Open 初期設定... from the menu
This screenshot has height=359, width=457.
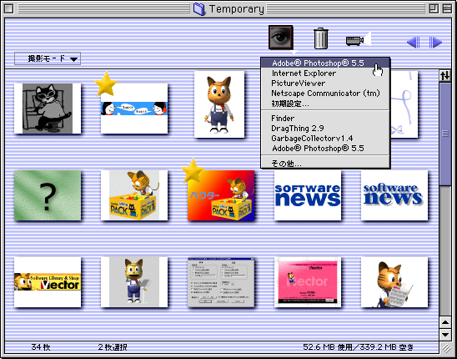coord(325,104)
